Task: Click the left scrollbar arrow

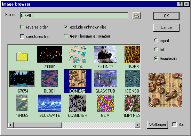Action: tap(10, 125)
